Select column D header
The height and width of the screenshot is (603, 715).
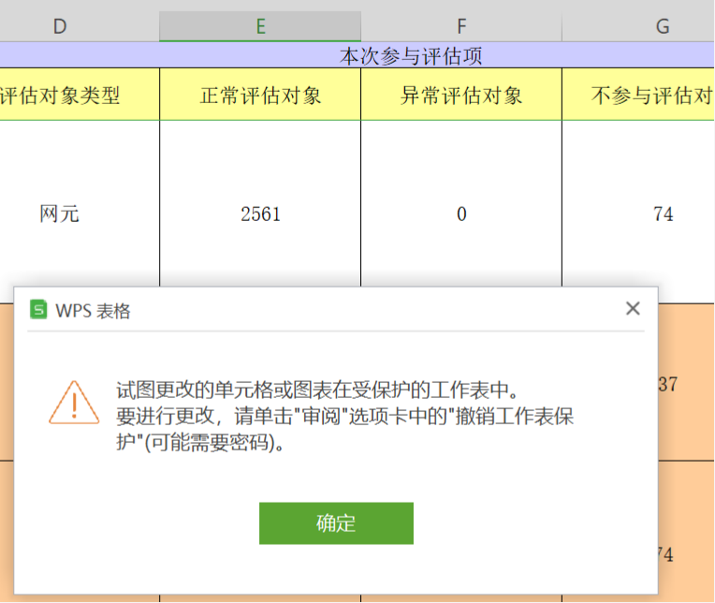pyautogui.click(x=60, y=26)
